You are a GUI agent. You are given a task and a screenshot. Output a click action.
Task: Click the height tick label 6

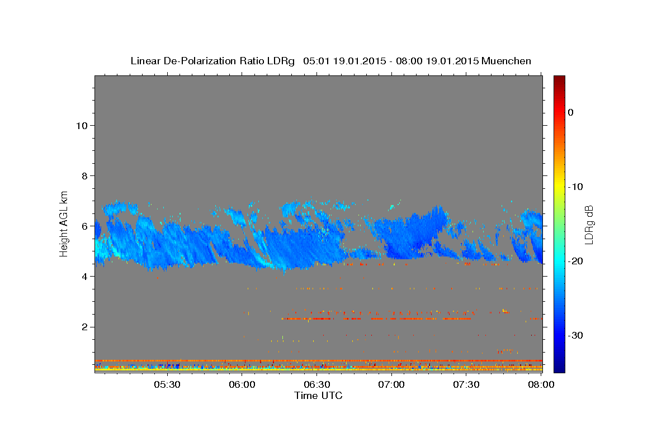coord(83,226)
